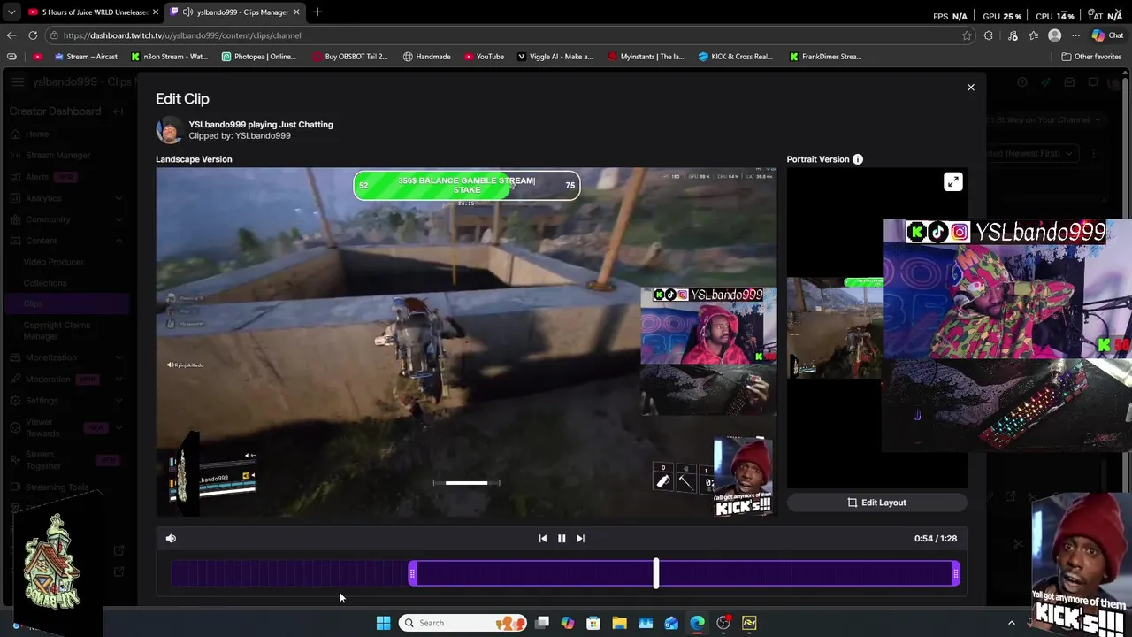Expand the portrait preview to fullscreen
The width and height of the screenshot is (1132, 637).
point(952,182)
